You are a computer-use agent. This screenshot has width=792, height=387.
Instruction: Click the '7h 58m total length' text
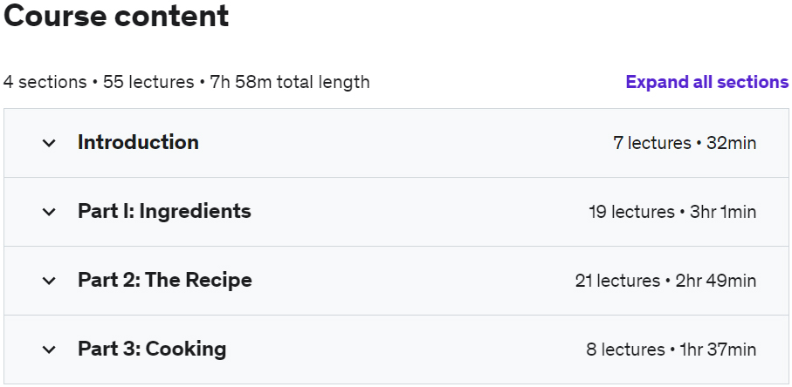point(290,82)
